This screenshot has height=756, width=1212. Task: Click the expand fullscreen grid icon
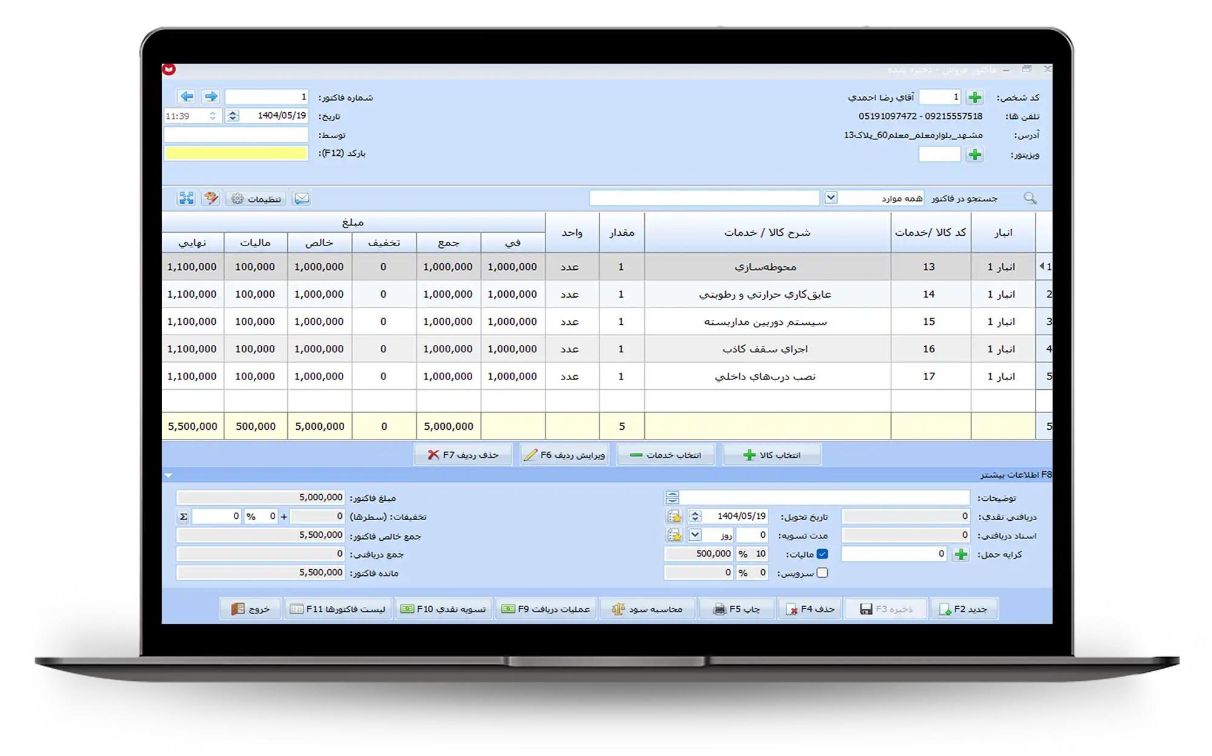pyautogui.click(x=186, y=198)
